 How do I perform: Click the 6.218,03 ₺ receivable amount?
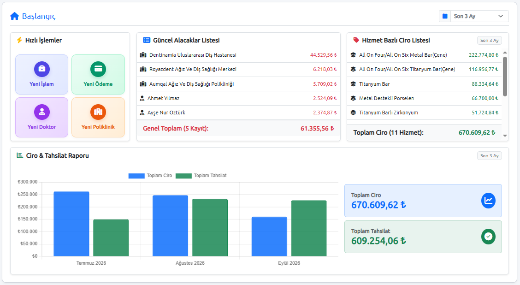point(325,69)
